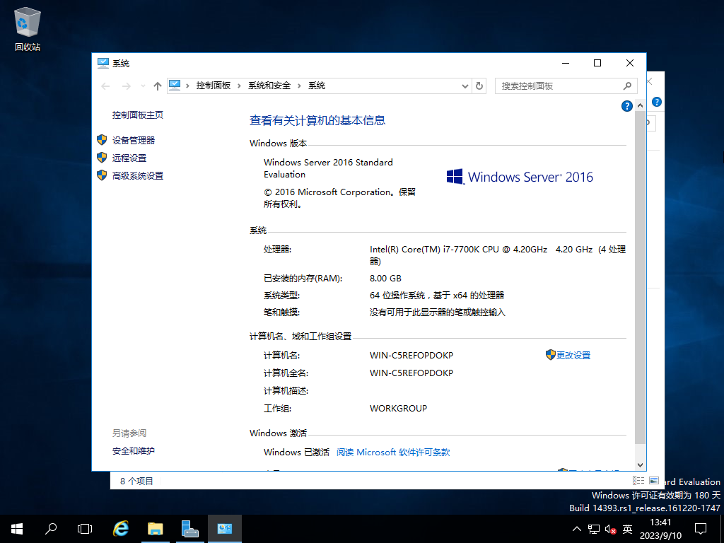Open recent locations dropdown arrow
Screen dimensions: 724x543
click(143, 86)
